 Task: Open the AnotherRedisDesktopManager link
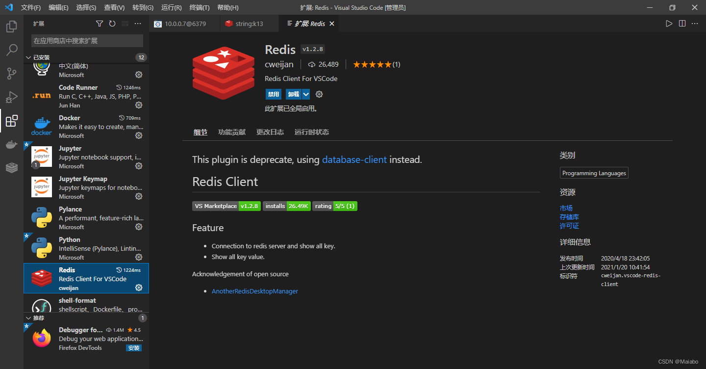255,291
